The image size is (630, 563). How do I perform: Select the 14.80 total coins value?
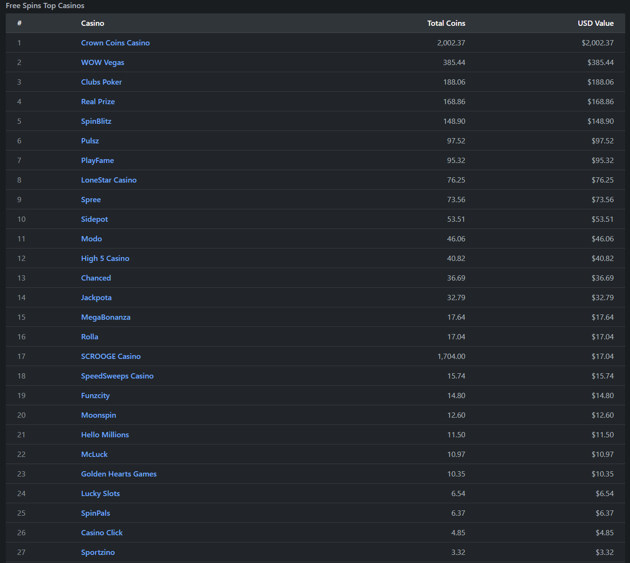[x=456, y=395]
